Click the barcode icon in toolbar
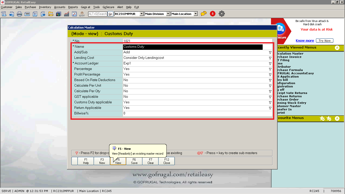The image size is (345, 194). (x=27, y=14)
